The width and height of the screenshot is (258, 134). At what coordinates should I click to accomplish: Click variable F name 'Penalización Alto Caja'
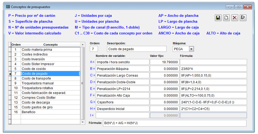[x=122, y=95]
